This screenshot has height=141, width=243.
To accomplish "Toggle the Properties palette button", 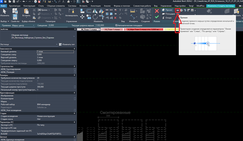I will [x=15, y=17].
